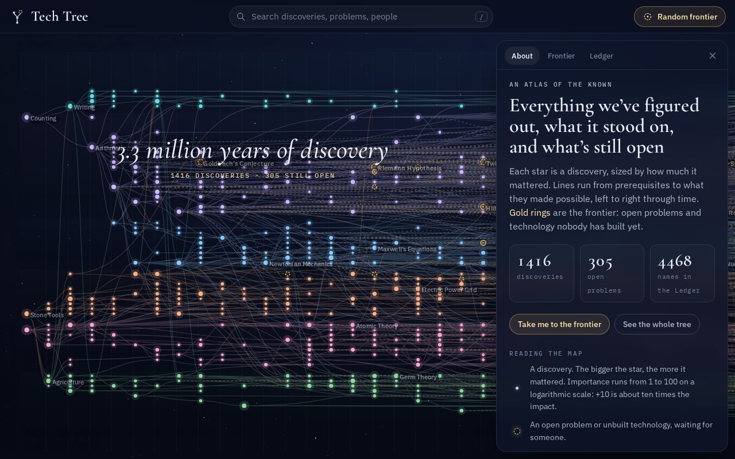Click the Atomic Theory label
735x459 pixels.
(x=377, y=326)
